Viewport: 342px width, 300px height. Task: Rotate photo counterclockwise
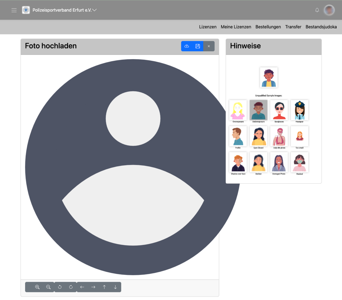(x=60, y=287)
